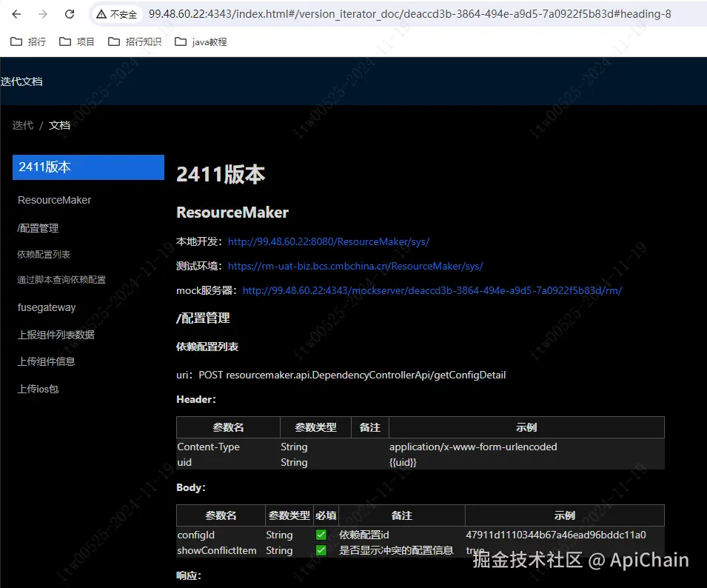Viewport: 707px width, 588px height.
Task: Click the uid cell in Header table
Action: pos(184,462)
